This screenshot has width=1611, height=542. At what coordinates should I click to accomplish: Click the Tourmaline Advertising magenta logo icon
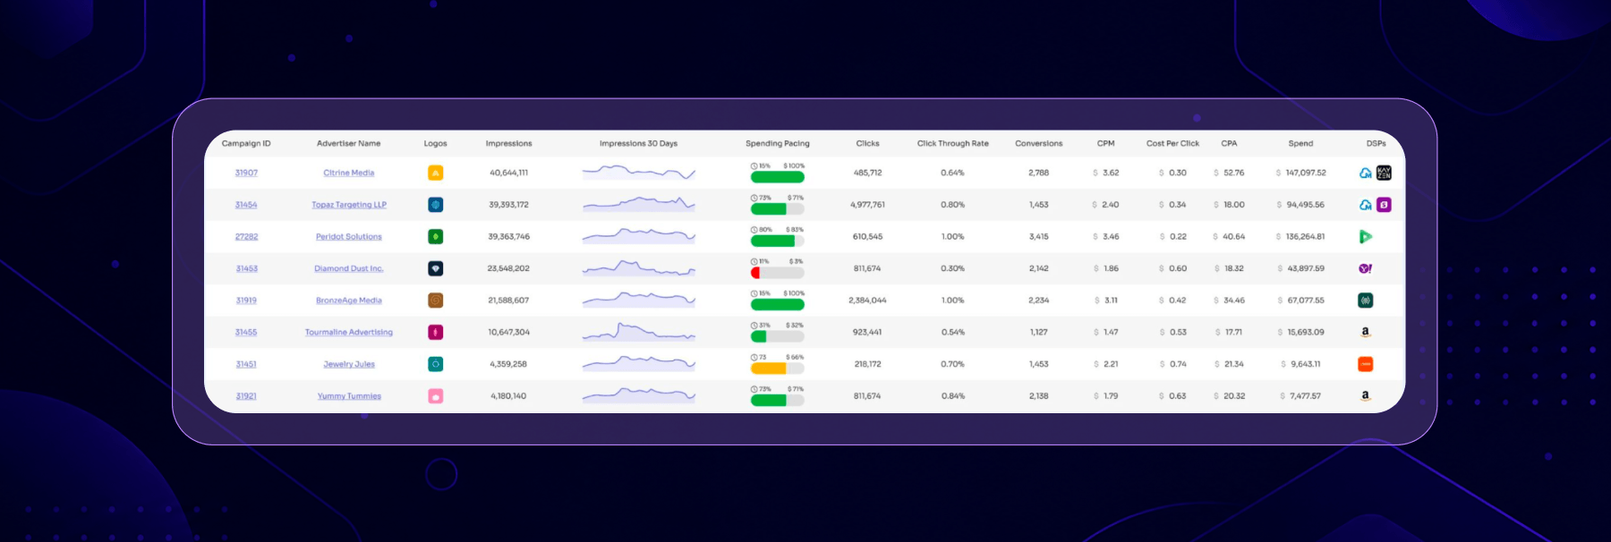click(436, 332)
